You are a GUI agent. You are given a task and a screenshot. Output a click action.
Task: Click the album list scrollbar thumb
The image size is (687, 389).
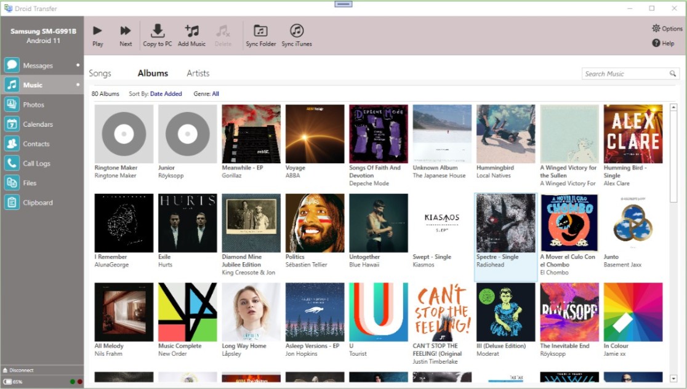coord(674,157)
